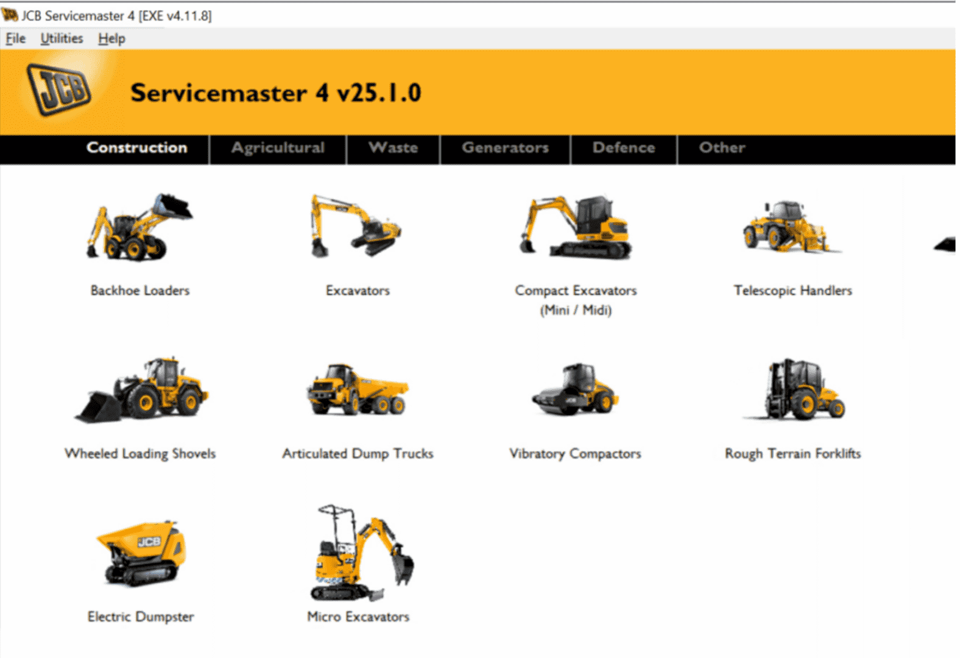Click the Wheeled Loading Shovels label
The width and height of the screenshot is (960, 658).
coord(140,454)
